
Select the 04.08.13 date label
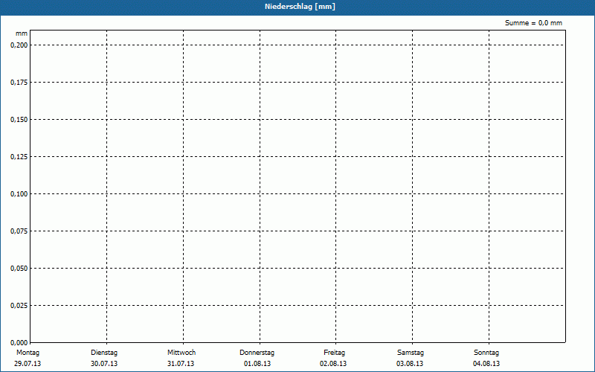tap(486, 364)
